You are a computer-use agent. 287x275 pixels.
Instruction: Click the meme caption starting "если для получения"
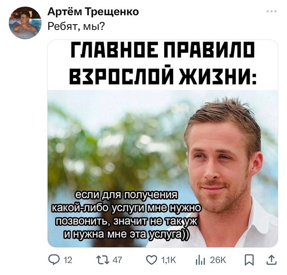(x=126, y=215)
